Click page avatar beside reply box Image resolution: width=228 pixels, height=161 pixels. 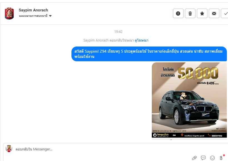9,149
